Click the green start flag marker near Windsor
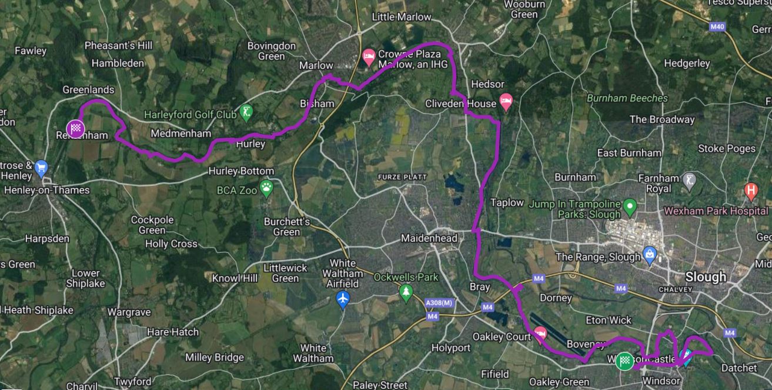This screenshot has width=772, height=390. coord(625,361)
